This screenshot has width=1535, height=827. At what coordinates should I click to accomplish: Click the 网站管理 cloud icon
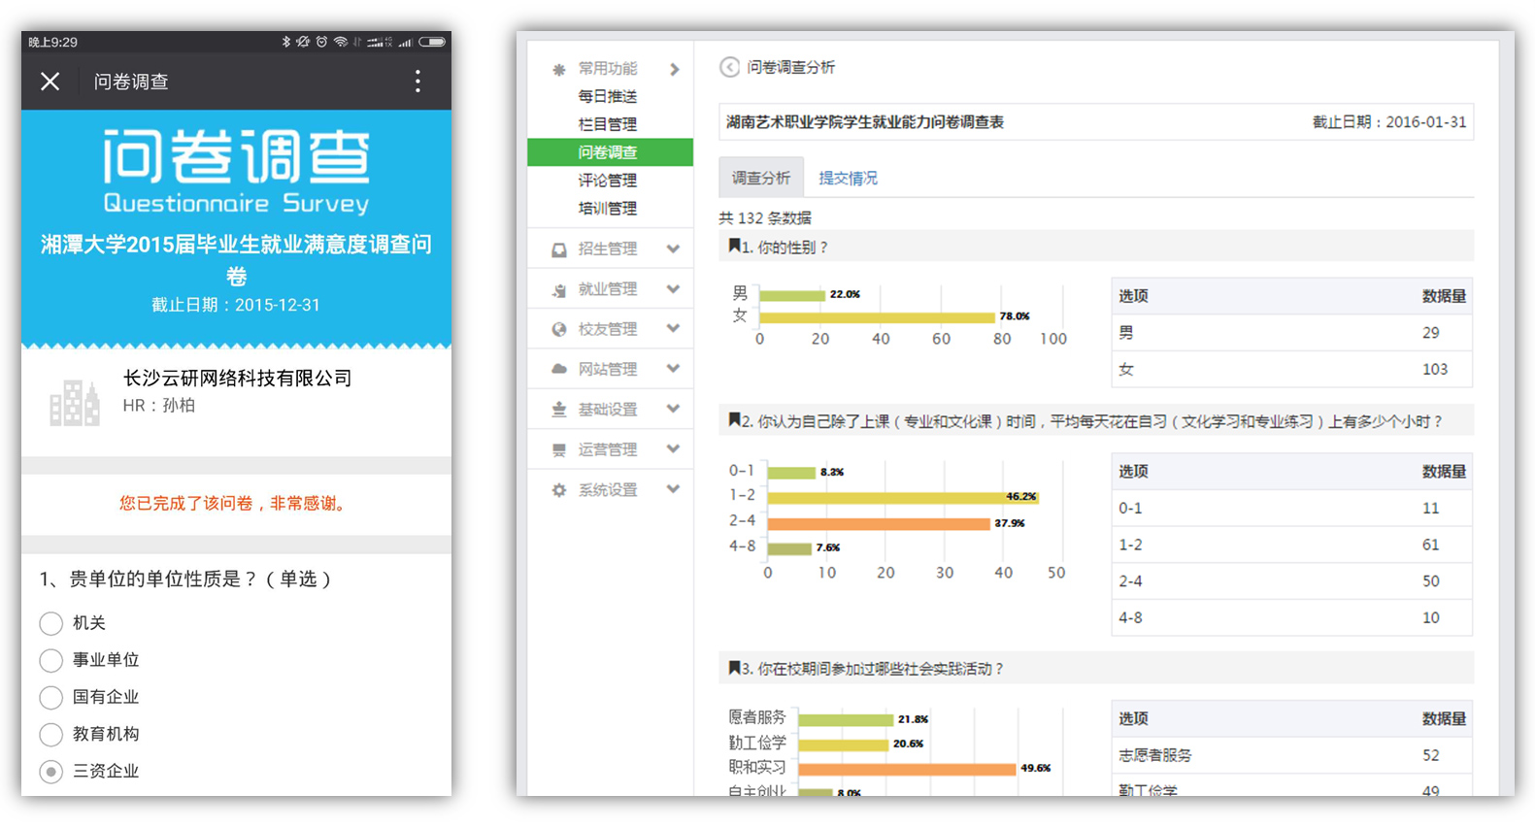pos(559,369)
